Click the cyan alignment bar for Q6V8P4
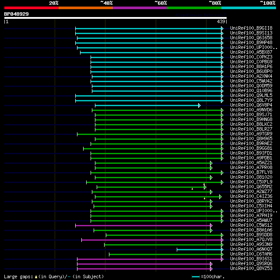Viewport: 280px width, 280px height. (148, 106)
